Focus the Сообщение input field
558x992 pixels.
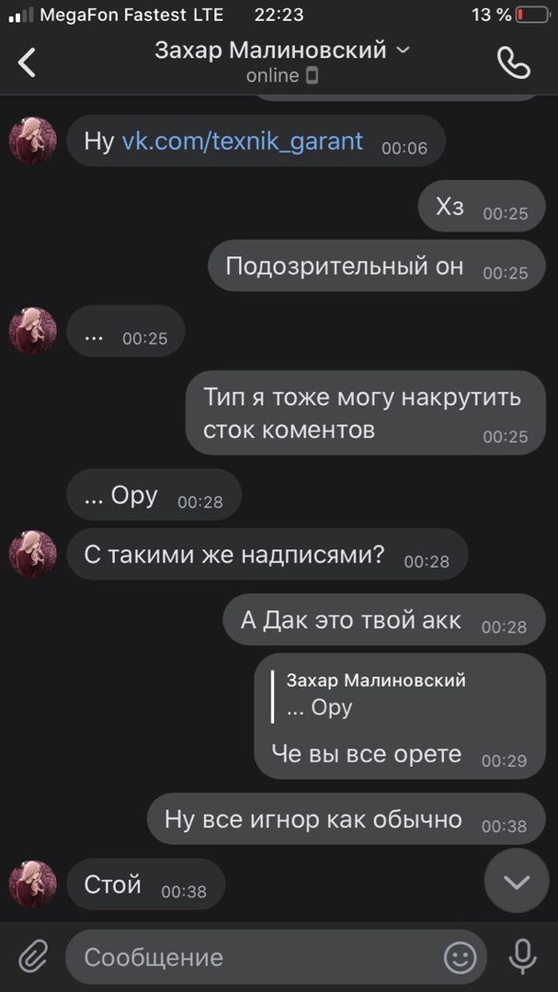tap(276, 957)
